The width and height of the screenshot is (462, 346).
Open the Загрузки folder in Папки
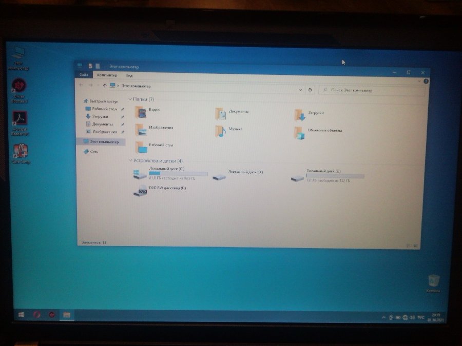(x=300, y=114)
